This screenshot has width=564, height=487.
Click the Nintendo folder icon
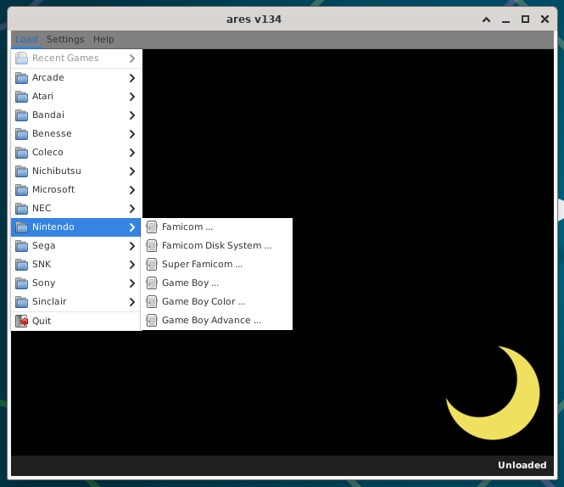[x=21, y=227]
